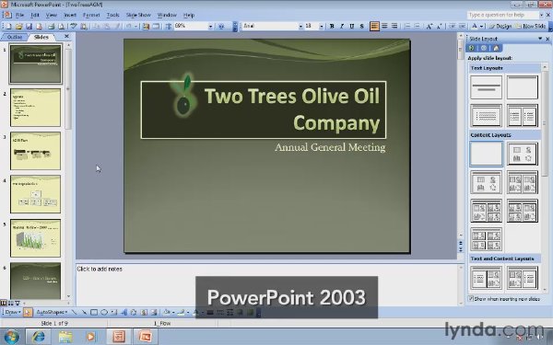Click the Open file folder icon
553x345 pixels.
tap(18, 27)
